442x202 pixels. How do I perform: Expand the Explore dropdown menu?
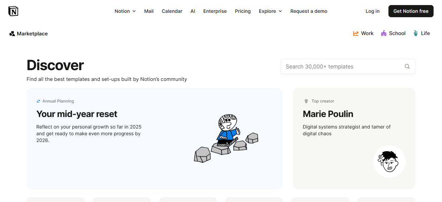point(270,11)
